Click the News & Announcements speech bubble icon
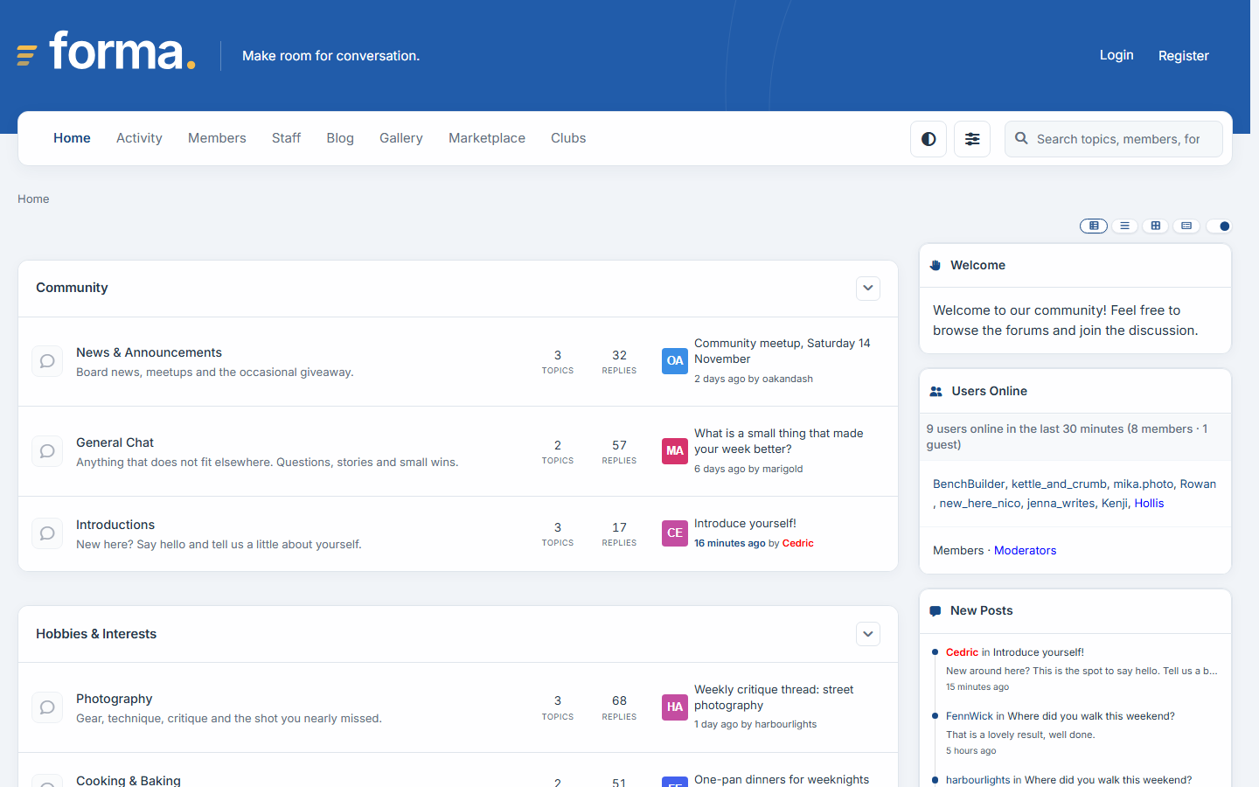The width and height of the screenshot is (1259, 787). pyautogui.click(x=47, y=361)
